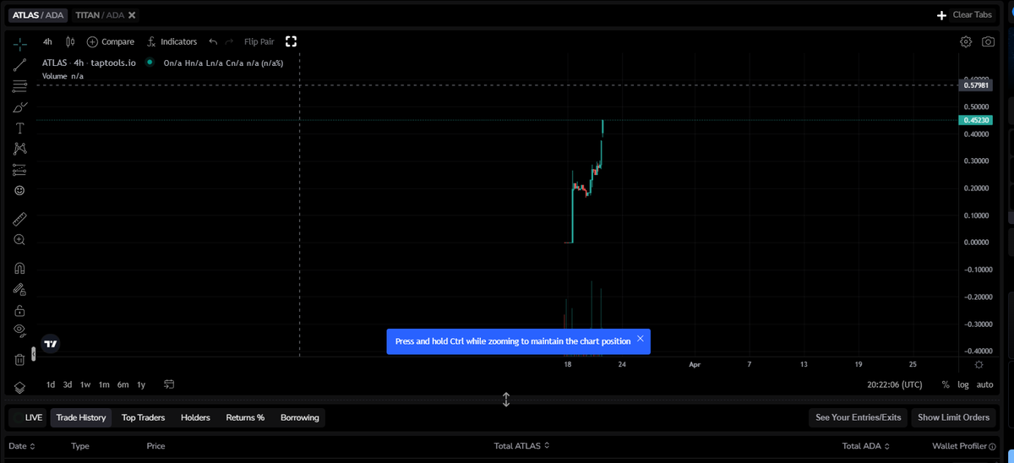Screen dimensions: 1014x463
Task: Toggle magnet mode for drawings
Action: [x=19, y=268]
